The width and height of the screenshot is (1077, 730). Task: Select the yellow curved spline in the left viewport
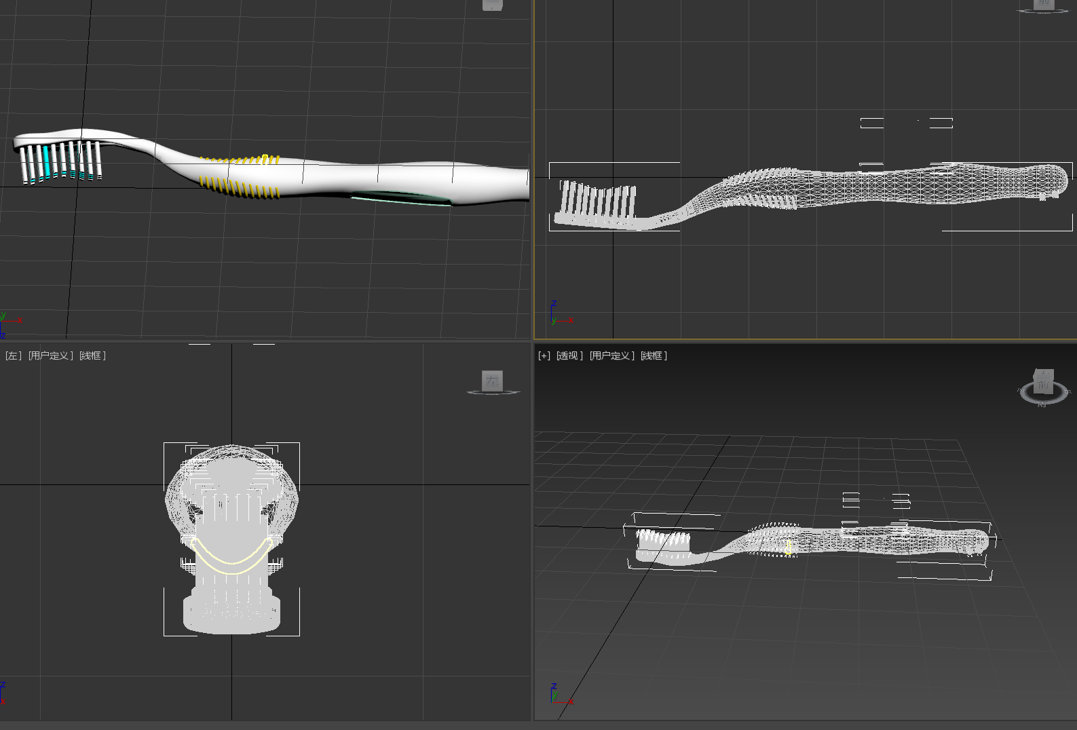(231, 562)
